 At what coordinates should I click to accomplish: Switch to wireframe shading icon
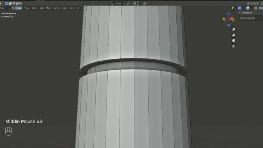coord(260,8)
